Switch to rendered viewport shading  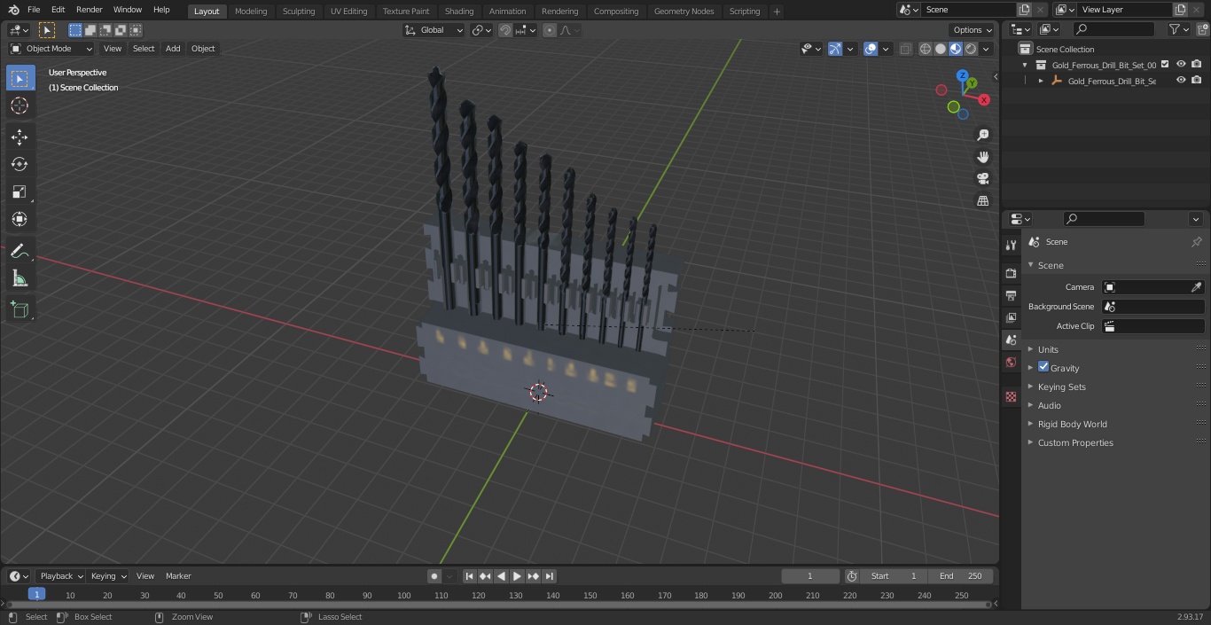(971, 49)
